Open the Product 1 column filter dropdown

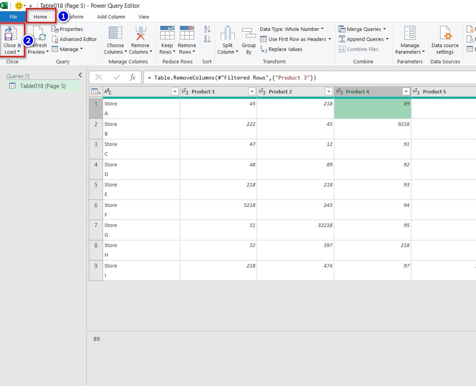pos(252,91)
